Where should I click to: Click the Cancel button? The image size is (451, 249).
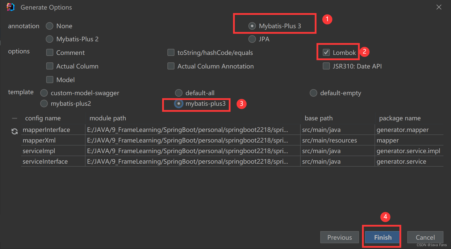coord(425,237)
